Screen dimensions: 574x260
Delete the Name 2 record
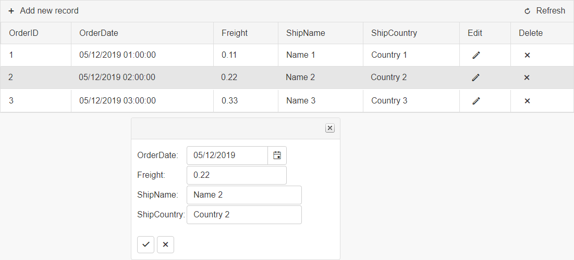coord(527,77)
